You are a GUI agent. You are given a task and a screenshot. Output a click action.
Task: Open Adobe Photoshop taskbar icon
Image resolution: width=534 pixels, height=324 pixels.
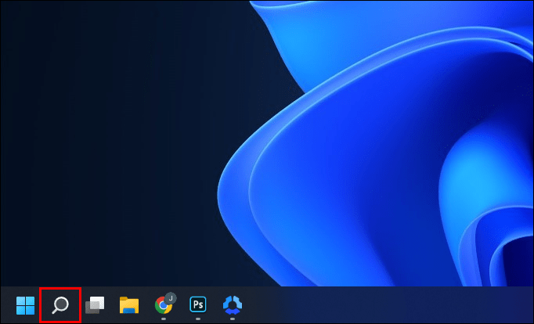[x=198, y=304]
